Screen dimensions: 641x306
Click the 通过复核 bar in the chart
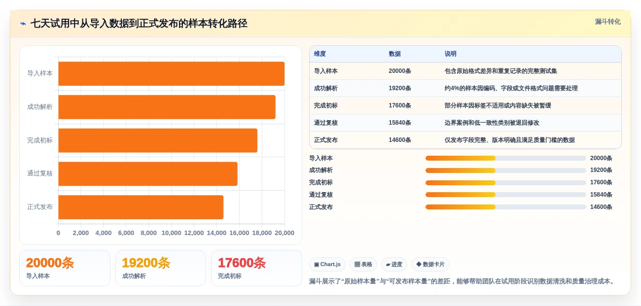(148, 173)
